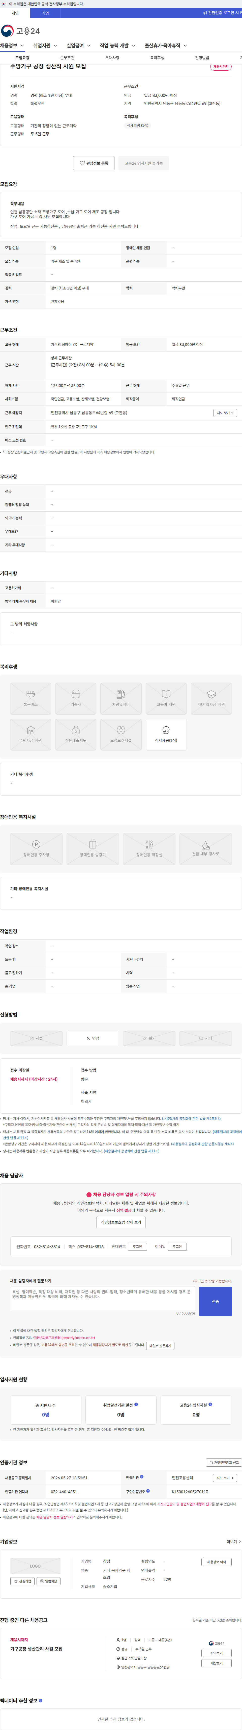This screenshot has height=1730, width=242.
Task: Open 개인정보보호법 상세 보기
Action: [121, 1222]
